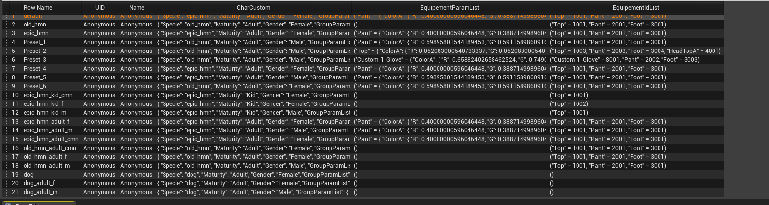
Task: Click the drag handle beside epic_hmn_kid_f
Action: [x=5, y=104]
